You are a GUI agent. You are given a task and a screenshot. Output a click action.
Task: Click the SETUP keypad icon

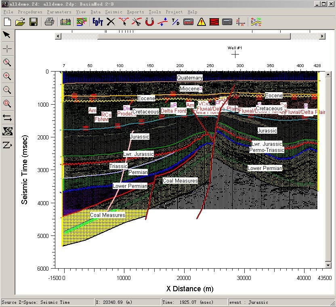(188, 22)
